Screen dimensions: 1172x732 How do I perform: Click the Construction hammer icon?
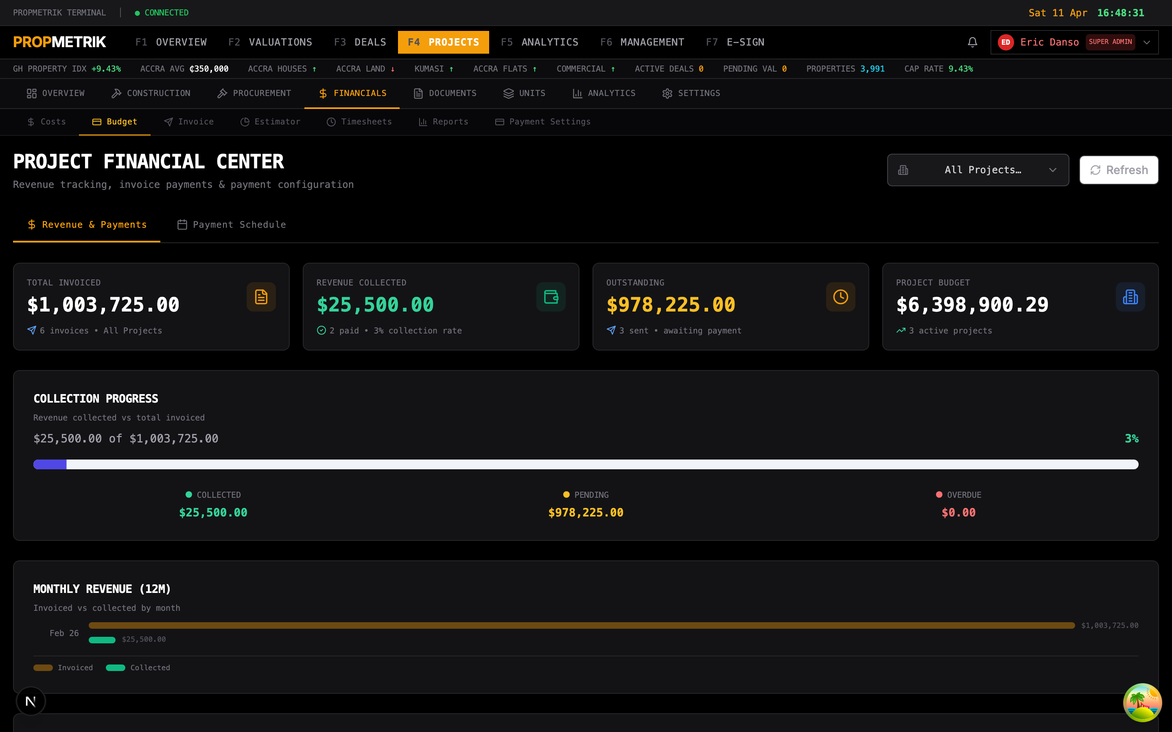116,94
